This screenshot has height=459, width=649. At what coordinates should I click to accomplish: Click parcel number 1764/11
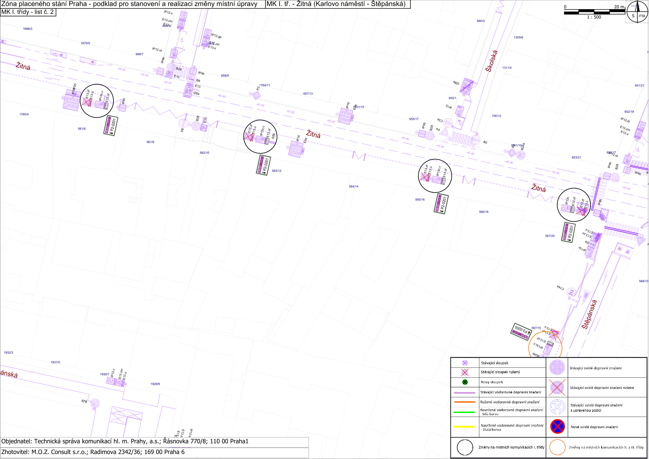pyautogui.click(x=265, y=85)
